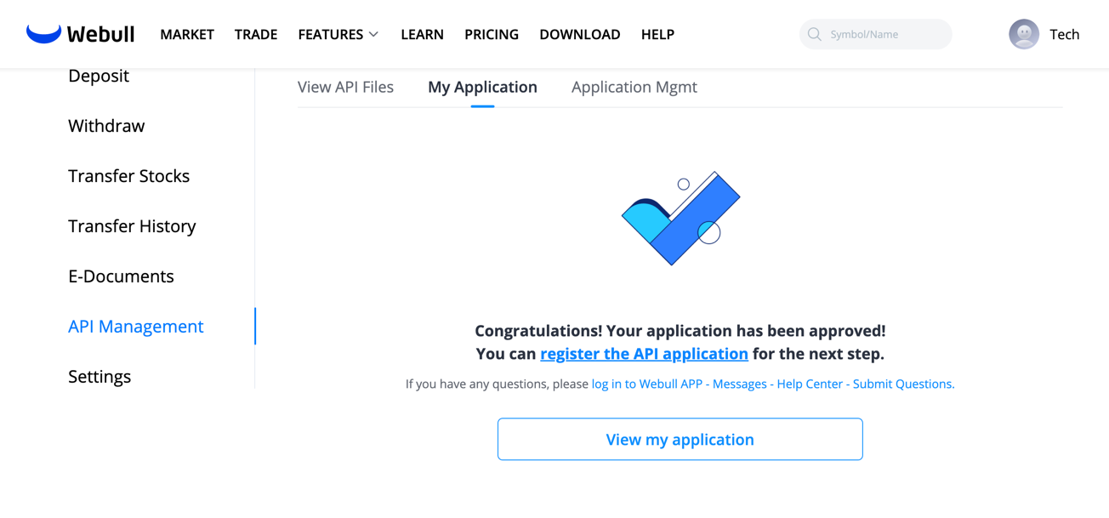Open the LEARN page
This screenshot has height=518, width=1109.
point(422,34)
